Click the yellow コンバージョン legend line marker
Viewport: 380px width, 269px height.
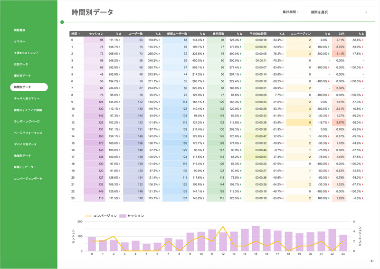89,216
